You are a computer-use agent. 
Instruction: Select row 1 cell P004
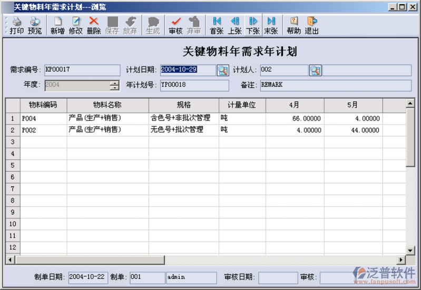pyautogui.click(x=43, y=119)
